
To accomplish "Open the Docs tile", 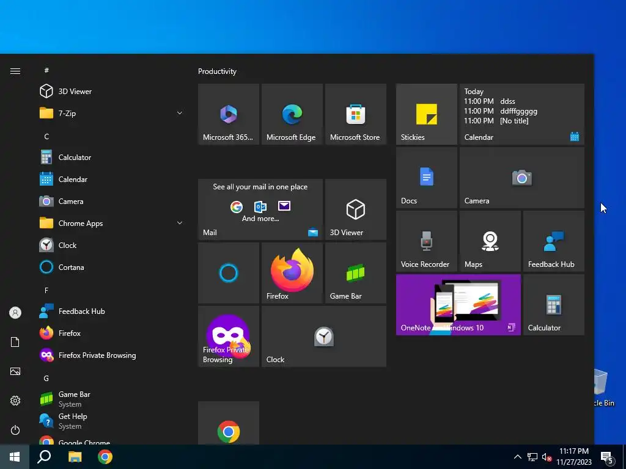I will coord(426,178).
